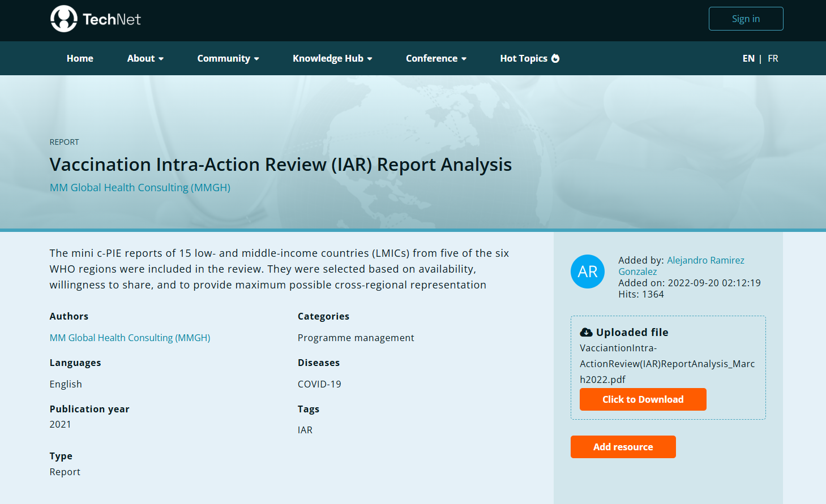Click the AR user avatar circle

(587, 272)
